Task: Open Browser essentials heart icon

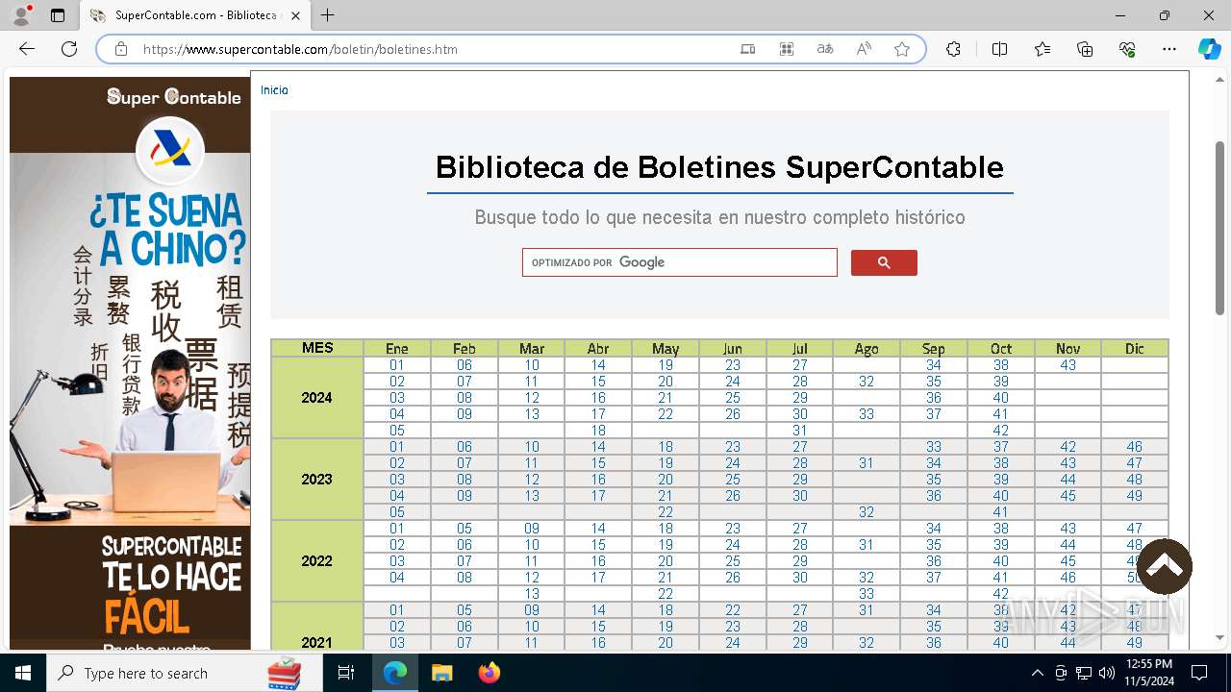Action: (x=1127, y=49)
